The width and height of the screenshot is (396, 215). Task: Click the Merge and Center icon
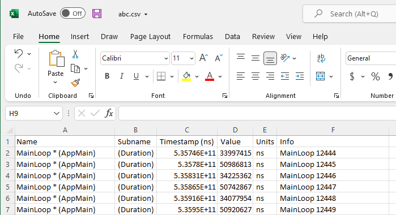[320, 76]
